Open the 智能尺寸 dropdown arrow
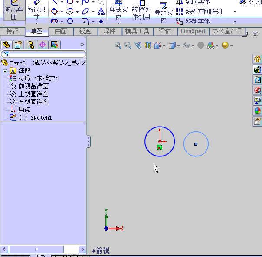Viewport: 262px width, 257px height. (36, 23)
